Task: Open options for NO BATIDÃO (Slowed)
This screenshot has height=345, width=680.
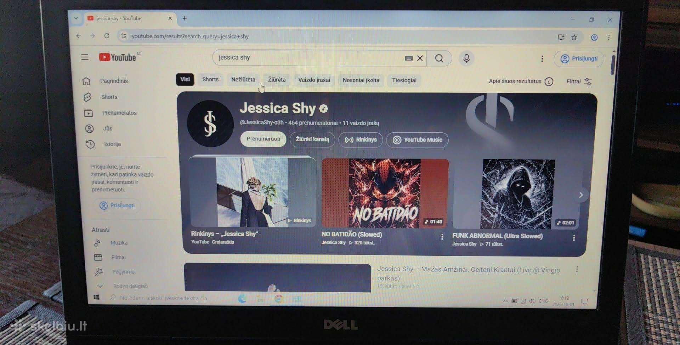Action: pyautogui.click(x=442, y=237)
